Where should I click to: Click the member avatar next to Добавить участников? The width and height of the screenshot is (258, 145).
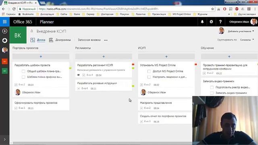221,31
